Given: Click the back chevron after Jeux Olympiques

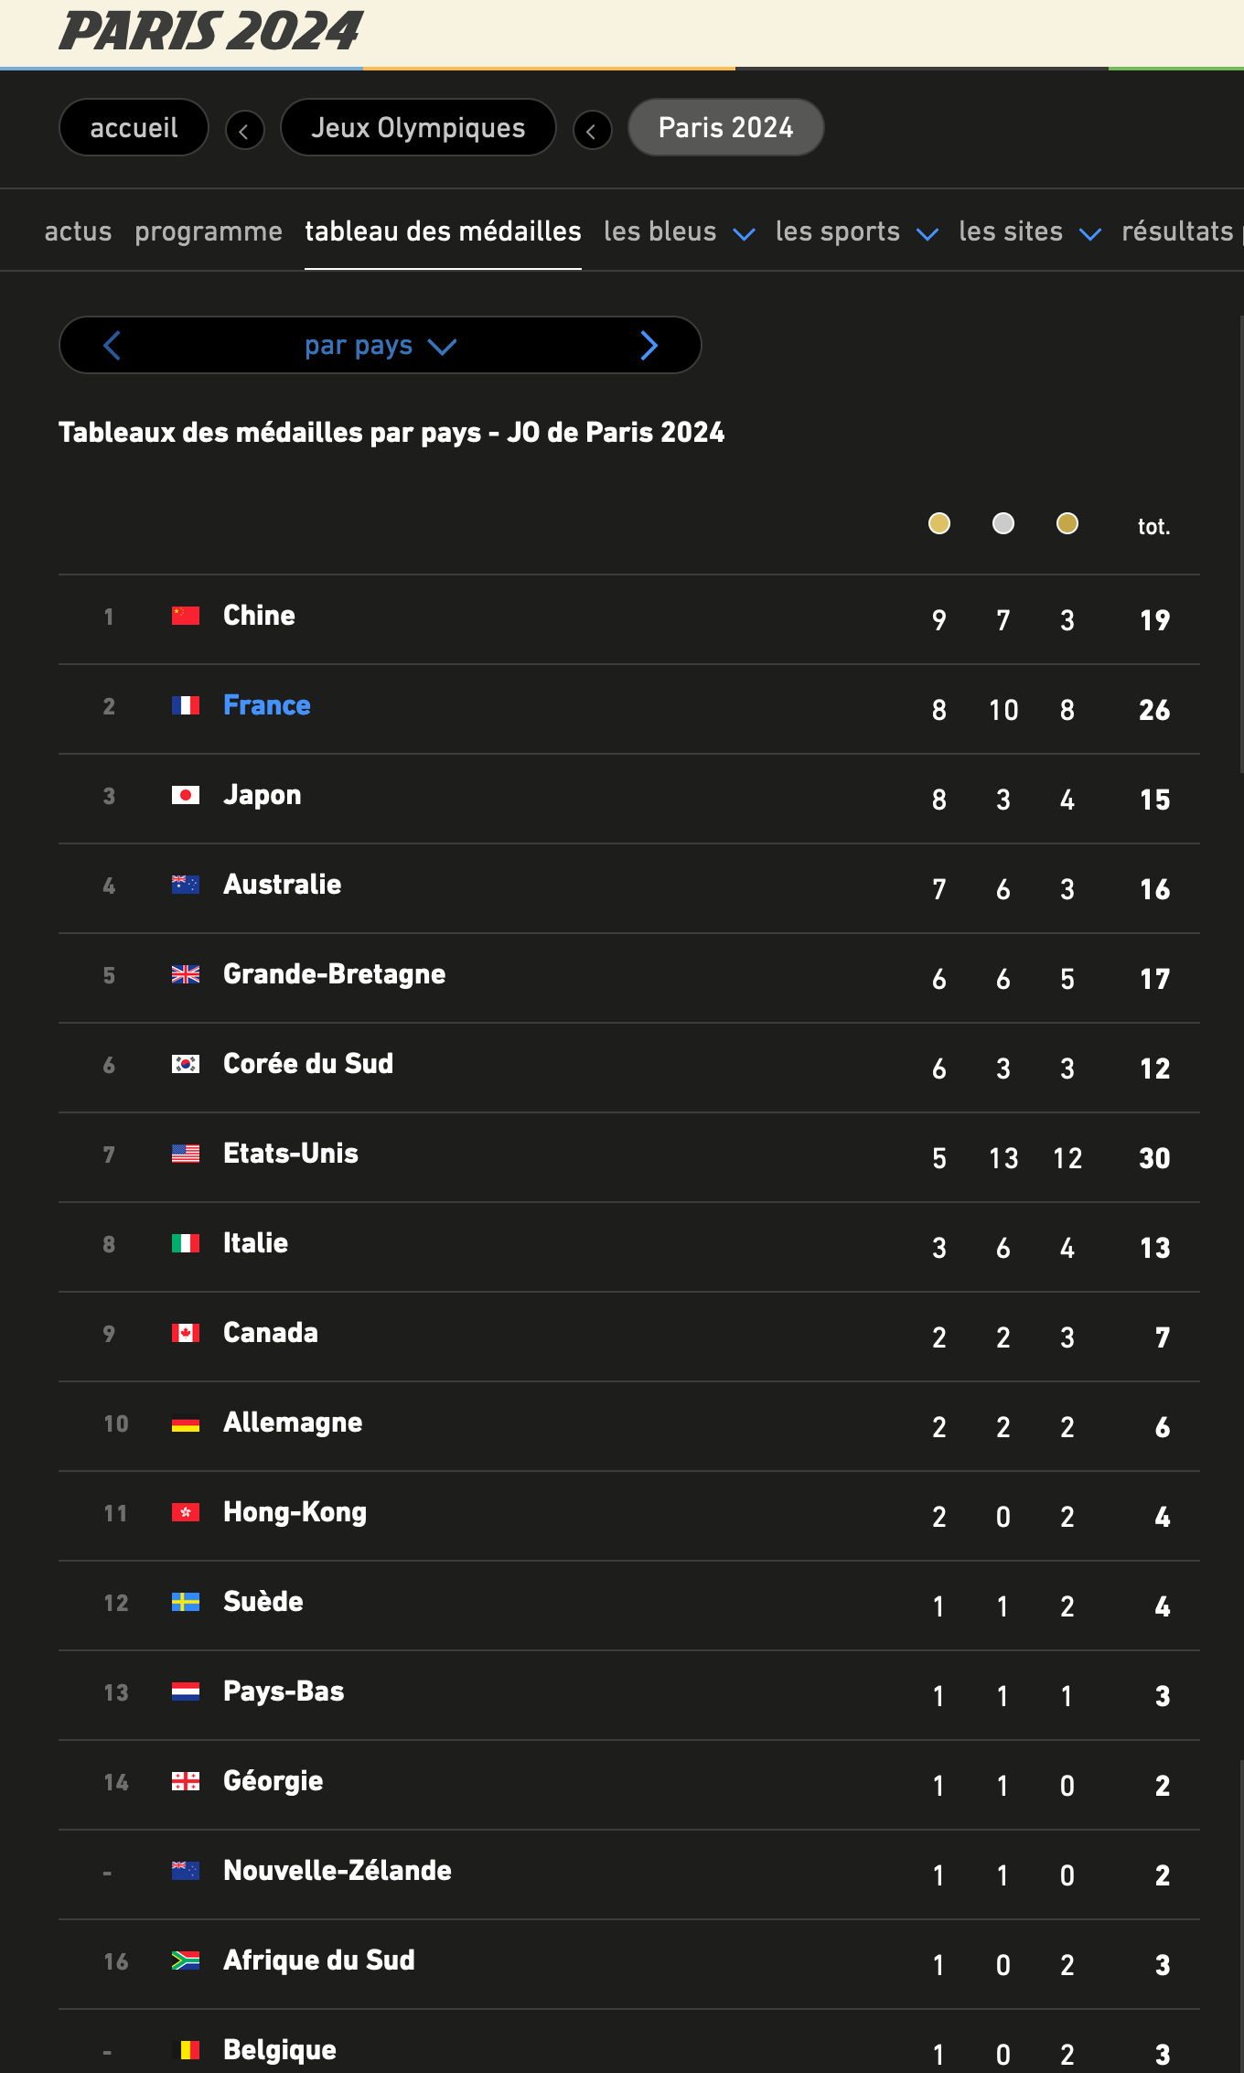Looking at the screenshot, I should 592,130.
